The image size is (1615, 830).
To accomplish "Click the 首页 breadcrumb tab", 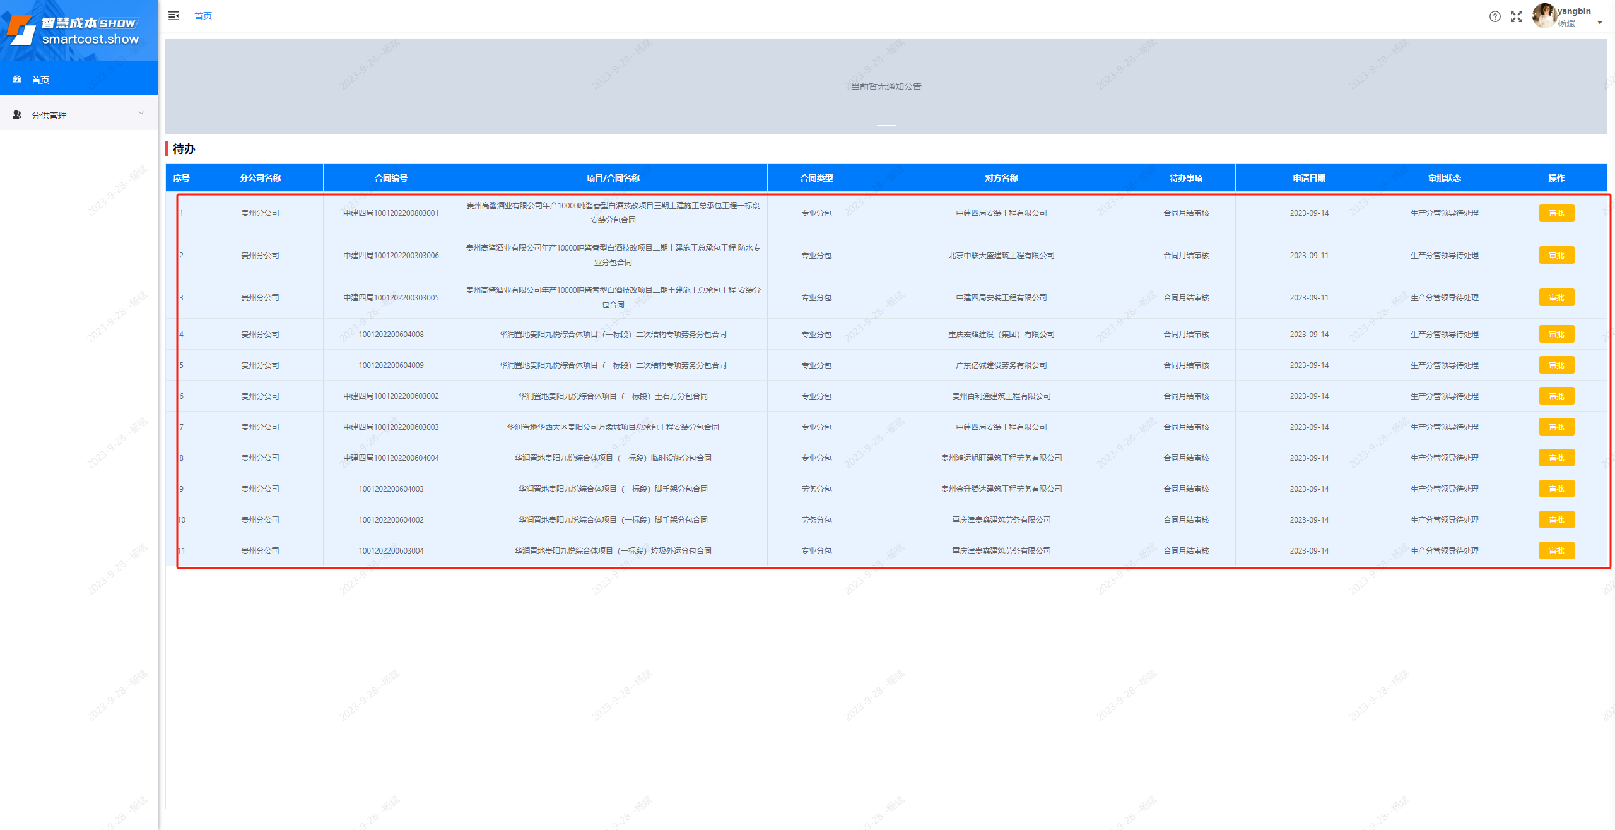I will click(203, 16).
